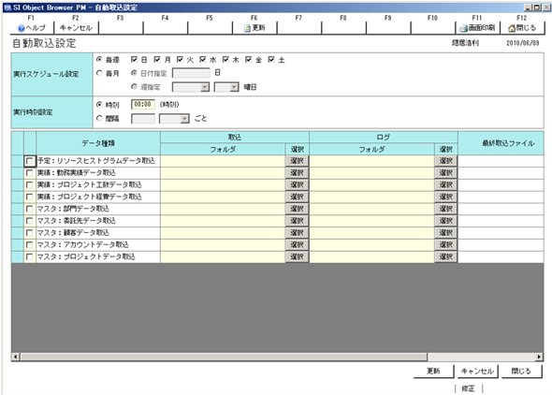Click the F12 閉じる toolbar button
This screenshot has width=552, height=395.
point(522,28)
